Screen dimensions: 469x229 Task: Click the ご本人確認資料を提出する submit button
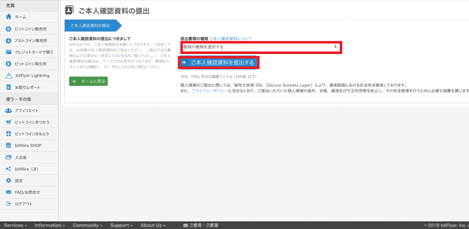(218, 62)
